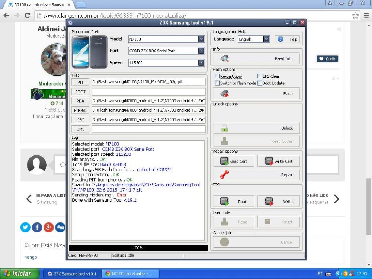
Task: Click the Unlock padlock icon
Action: (224, 128)
